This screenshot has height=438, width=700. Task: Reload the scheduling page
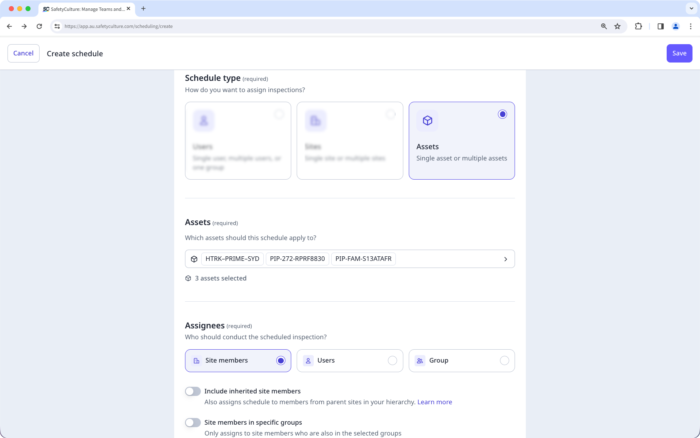[x=39, y=26]
